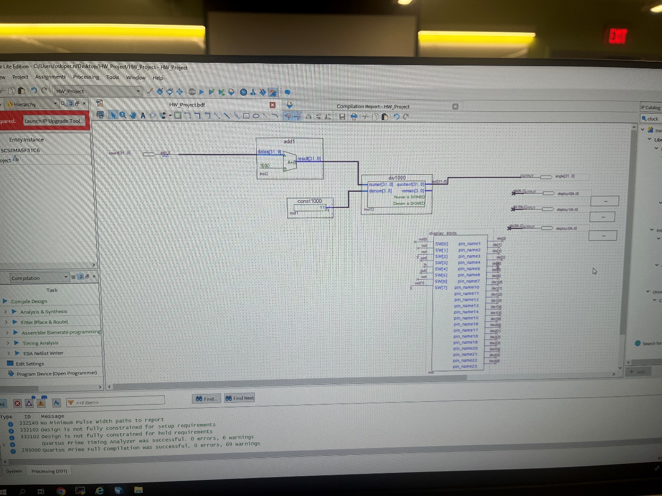Viewport: 662px width, 496px height.
Task: Type in the message Filter field
Action: pyautogui.click(x=116, y=401)
